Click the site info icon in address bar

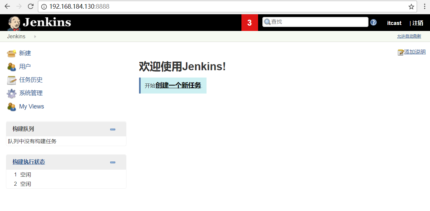point(44,7)
